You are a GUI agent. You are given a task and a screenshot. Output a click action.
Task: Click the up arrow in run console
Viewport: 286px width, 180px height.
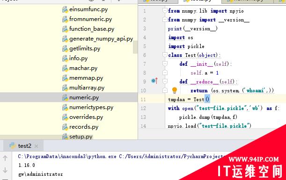tap(5, 158)
